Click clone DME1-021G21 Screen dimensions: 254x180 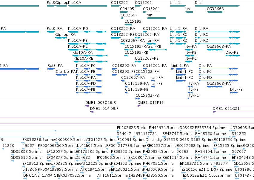(233, 112)
